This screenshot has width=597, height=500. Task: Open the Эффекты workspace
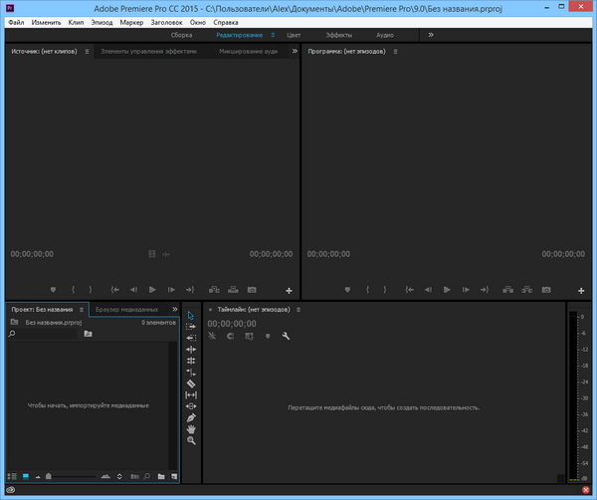(x=339, y=34)
